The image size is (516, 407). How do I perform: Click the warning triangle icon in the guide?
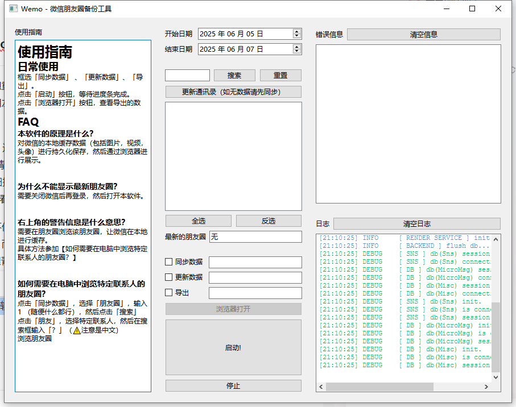pos(77,330)
